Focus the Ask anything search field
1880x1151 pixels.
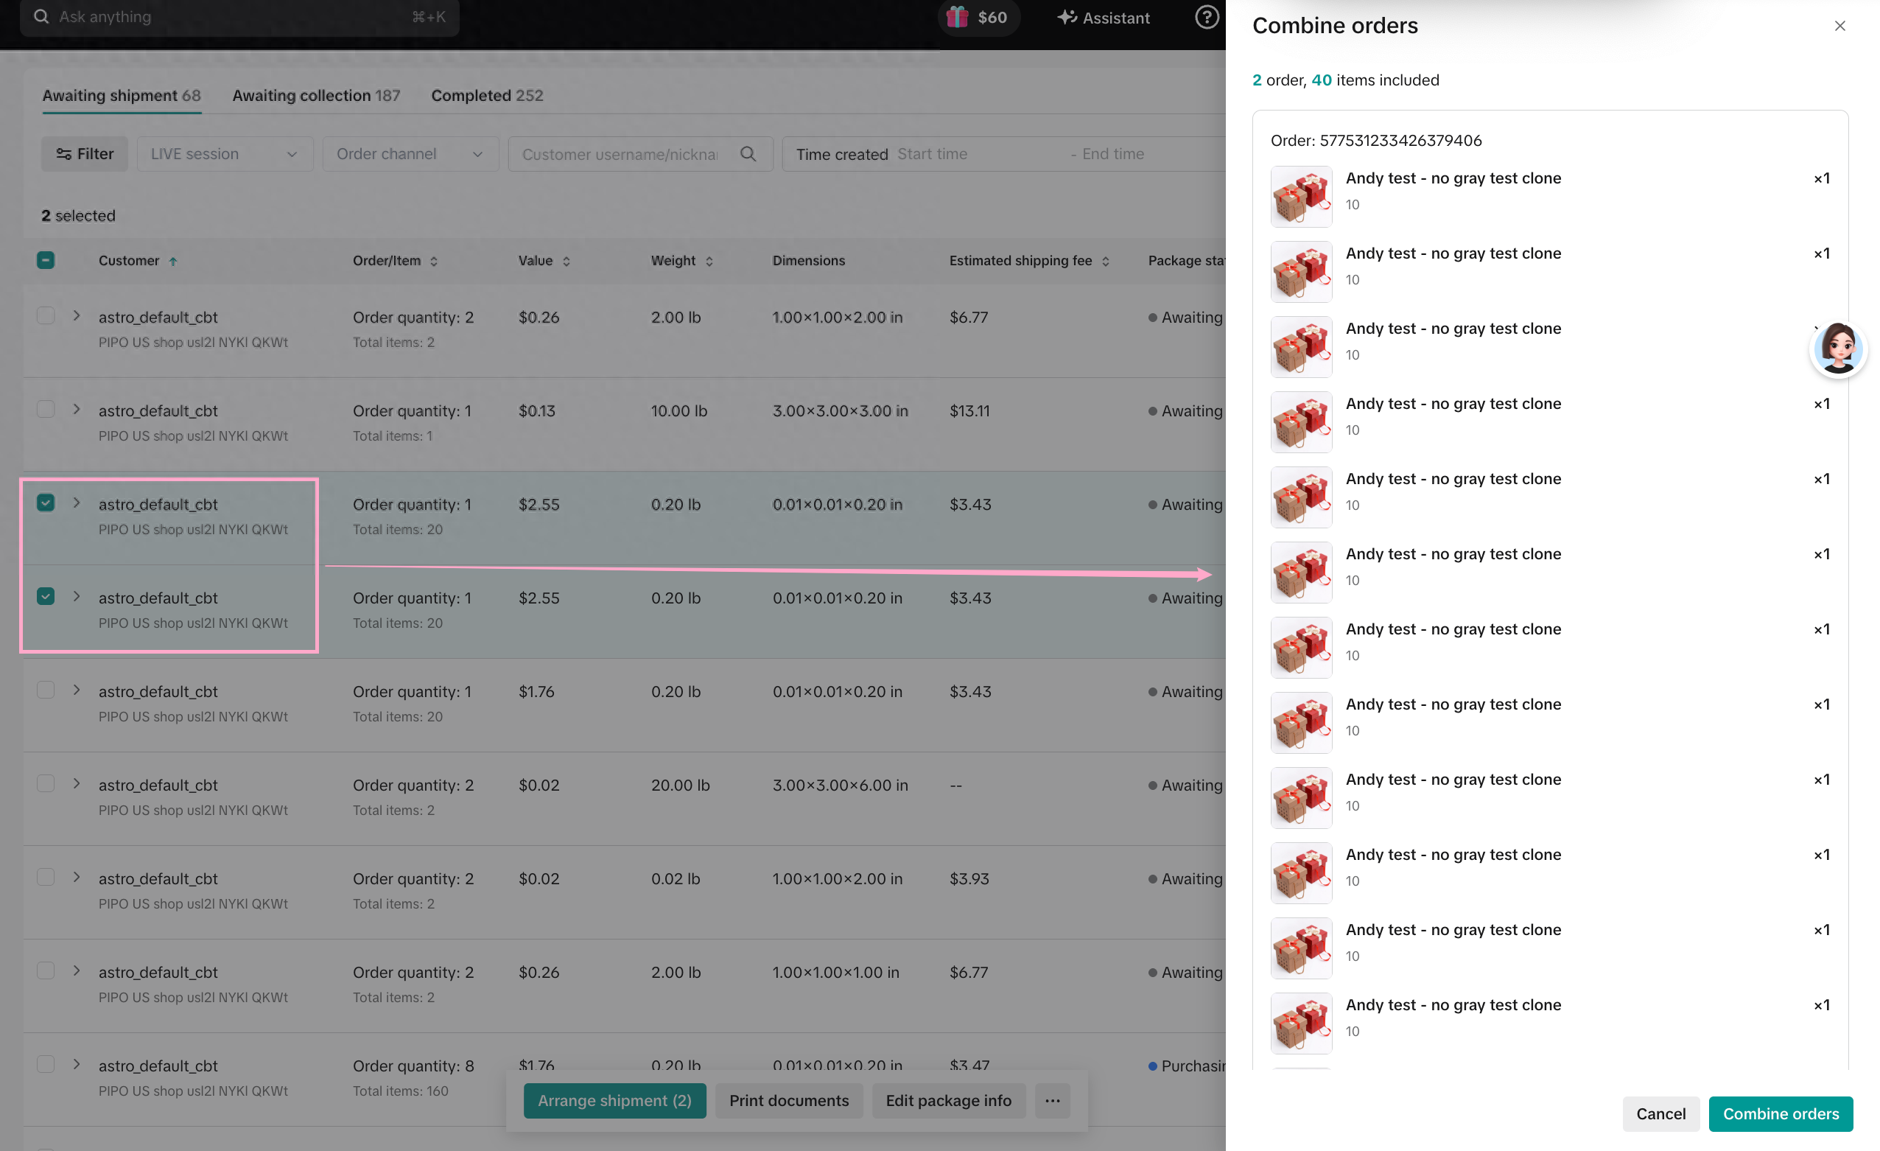point(239,17)
